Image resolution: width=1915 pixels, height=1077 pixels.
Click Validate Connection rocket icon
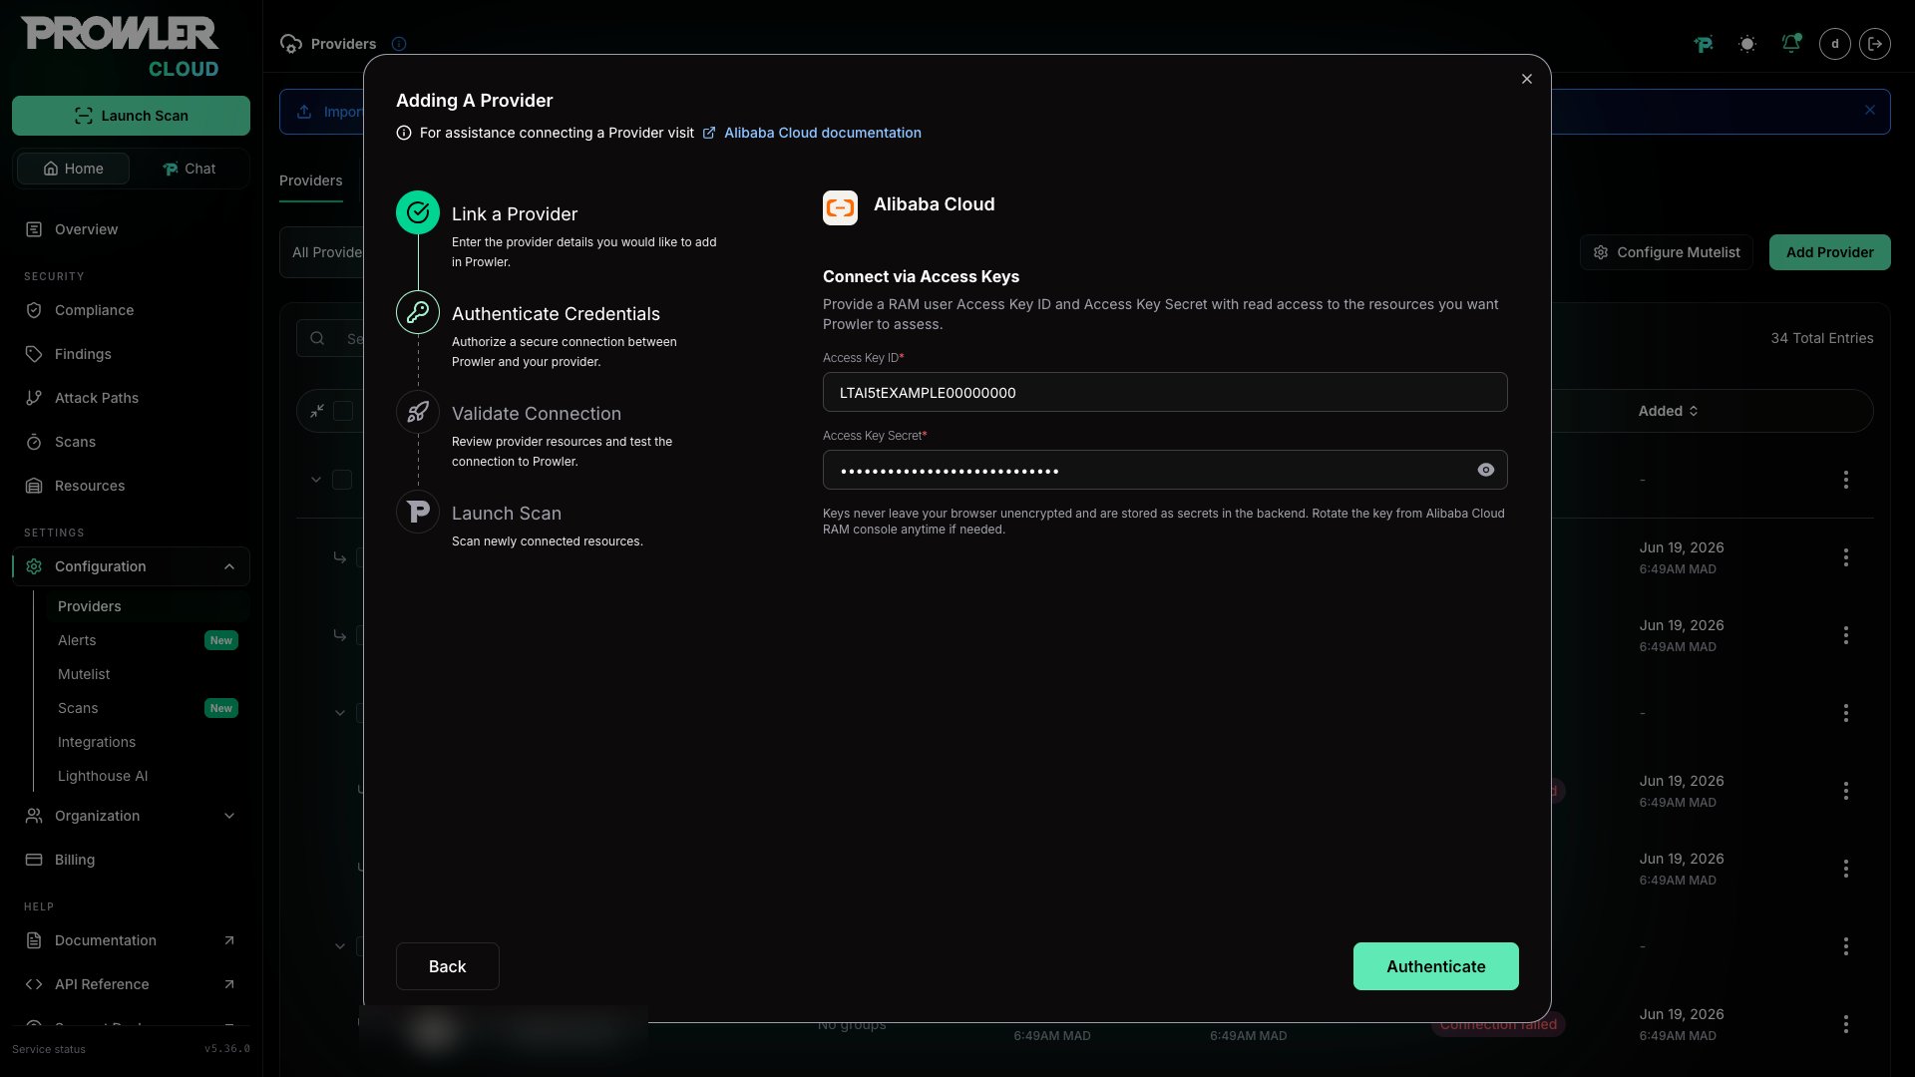(x=418, y=412)
